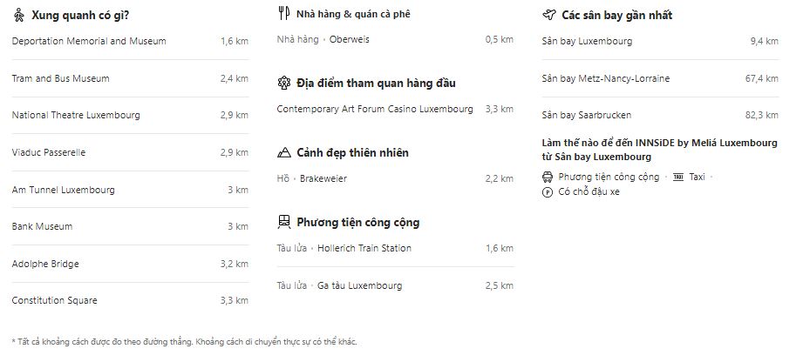Click Constitution Square in nearby list
Screen dimensions: 803x362
coord(55,300)
